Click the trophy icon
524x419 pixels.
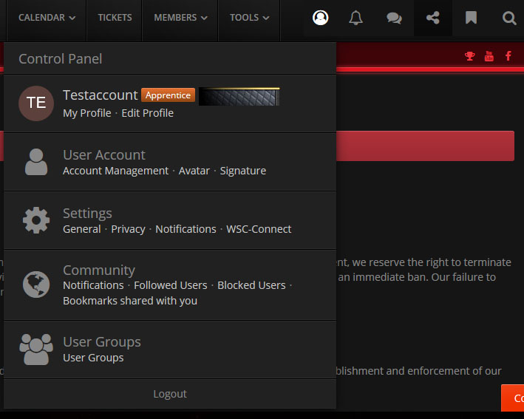pos(469,56)
